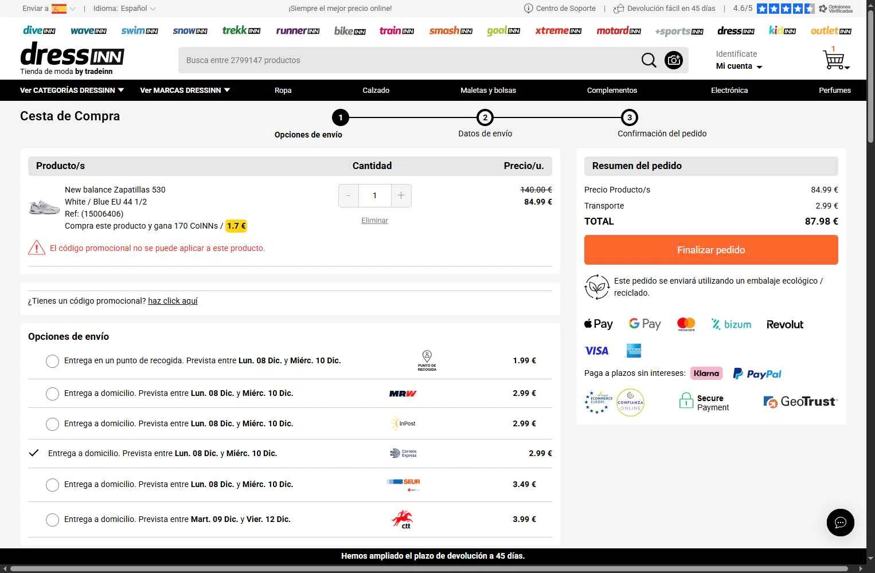Click the Confianza Online seal
The image size is (875, 573).
point(630,402)
